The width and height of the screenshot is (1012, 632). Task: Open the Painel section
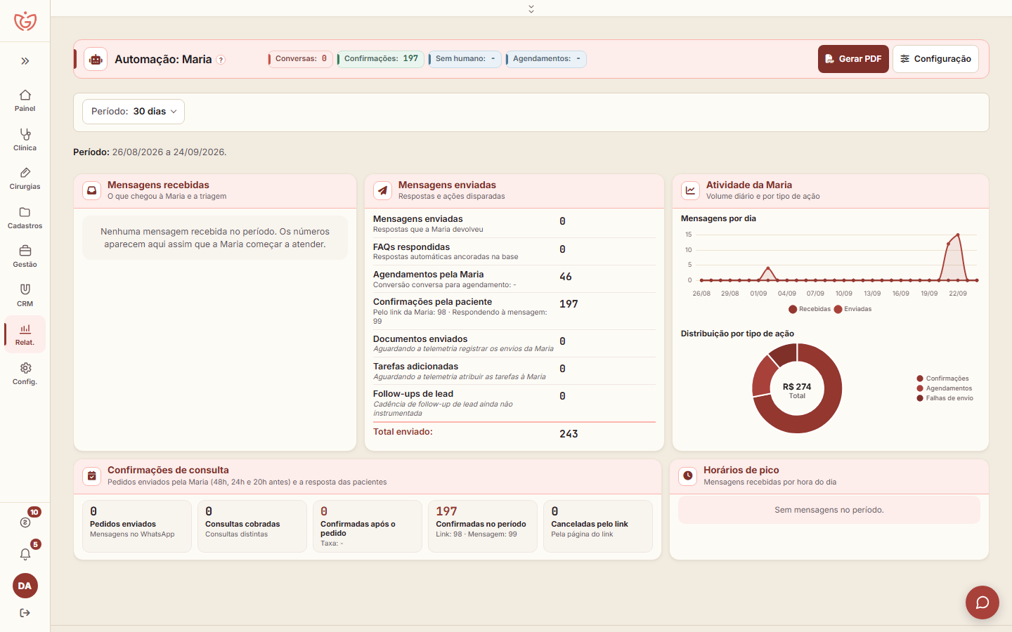(25, 100)
